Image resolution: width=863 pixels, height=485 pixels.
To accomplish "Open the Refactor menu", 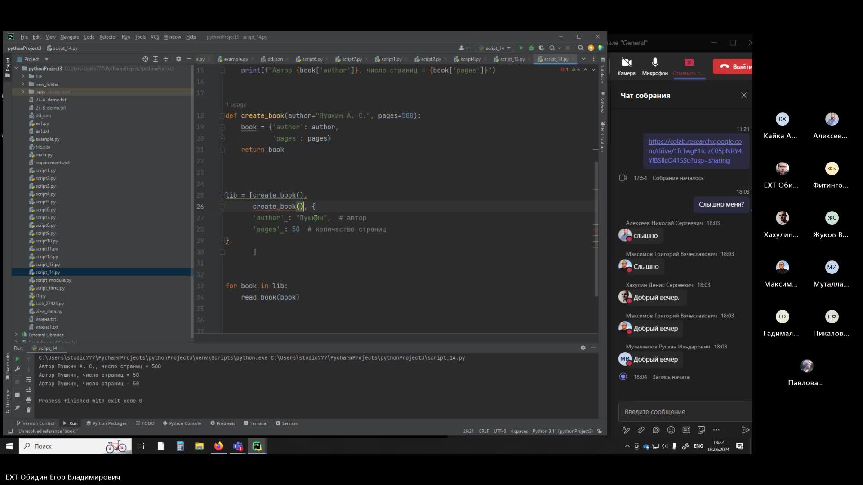I will click(108, 37).
